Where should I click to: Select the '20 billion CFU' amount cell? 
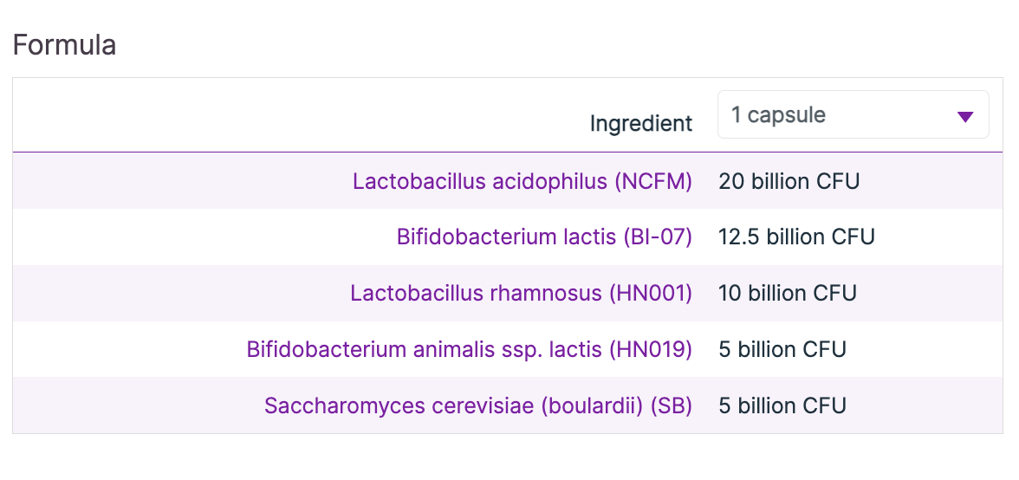tap(789, 181)
